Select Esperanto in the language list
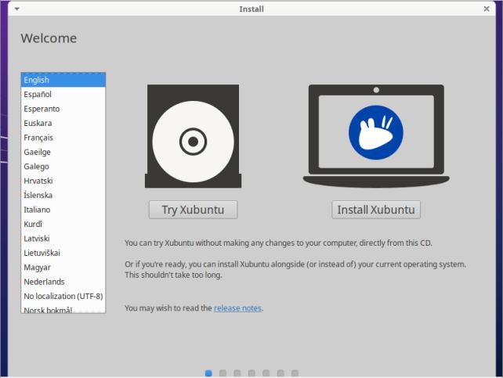This screenshot has width=503, height=378. click(x=63, y=109)
